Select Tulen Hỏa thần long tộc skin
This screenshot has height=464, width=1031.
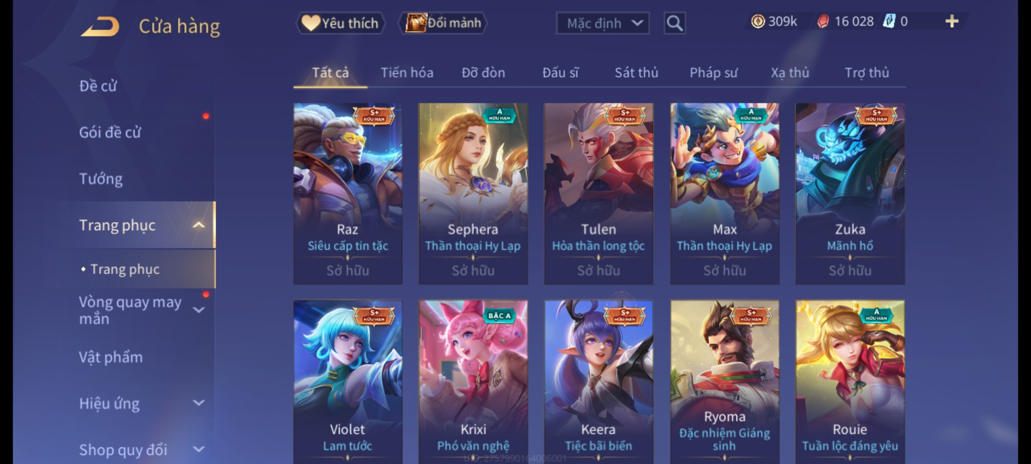coord(598,193)
